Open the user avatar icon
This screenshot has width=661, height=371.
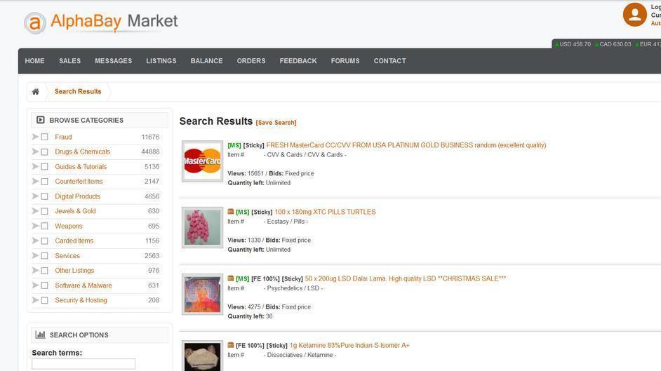(x=634, y=15)
